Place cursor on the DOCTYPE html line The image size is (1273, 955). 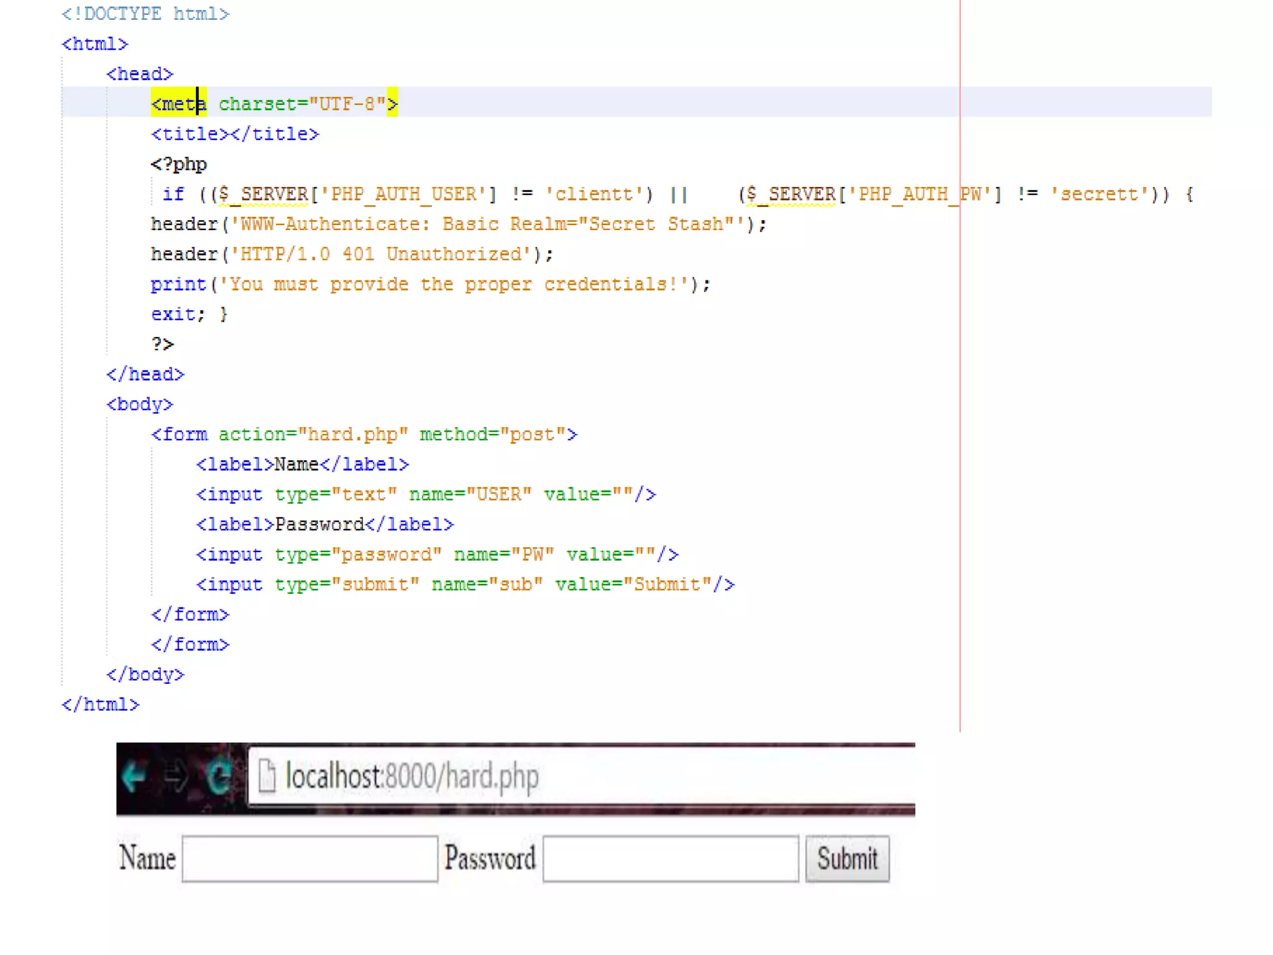pos(145,14)
